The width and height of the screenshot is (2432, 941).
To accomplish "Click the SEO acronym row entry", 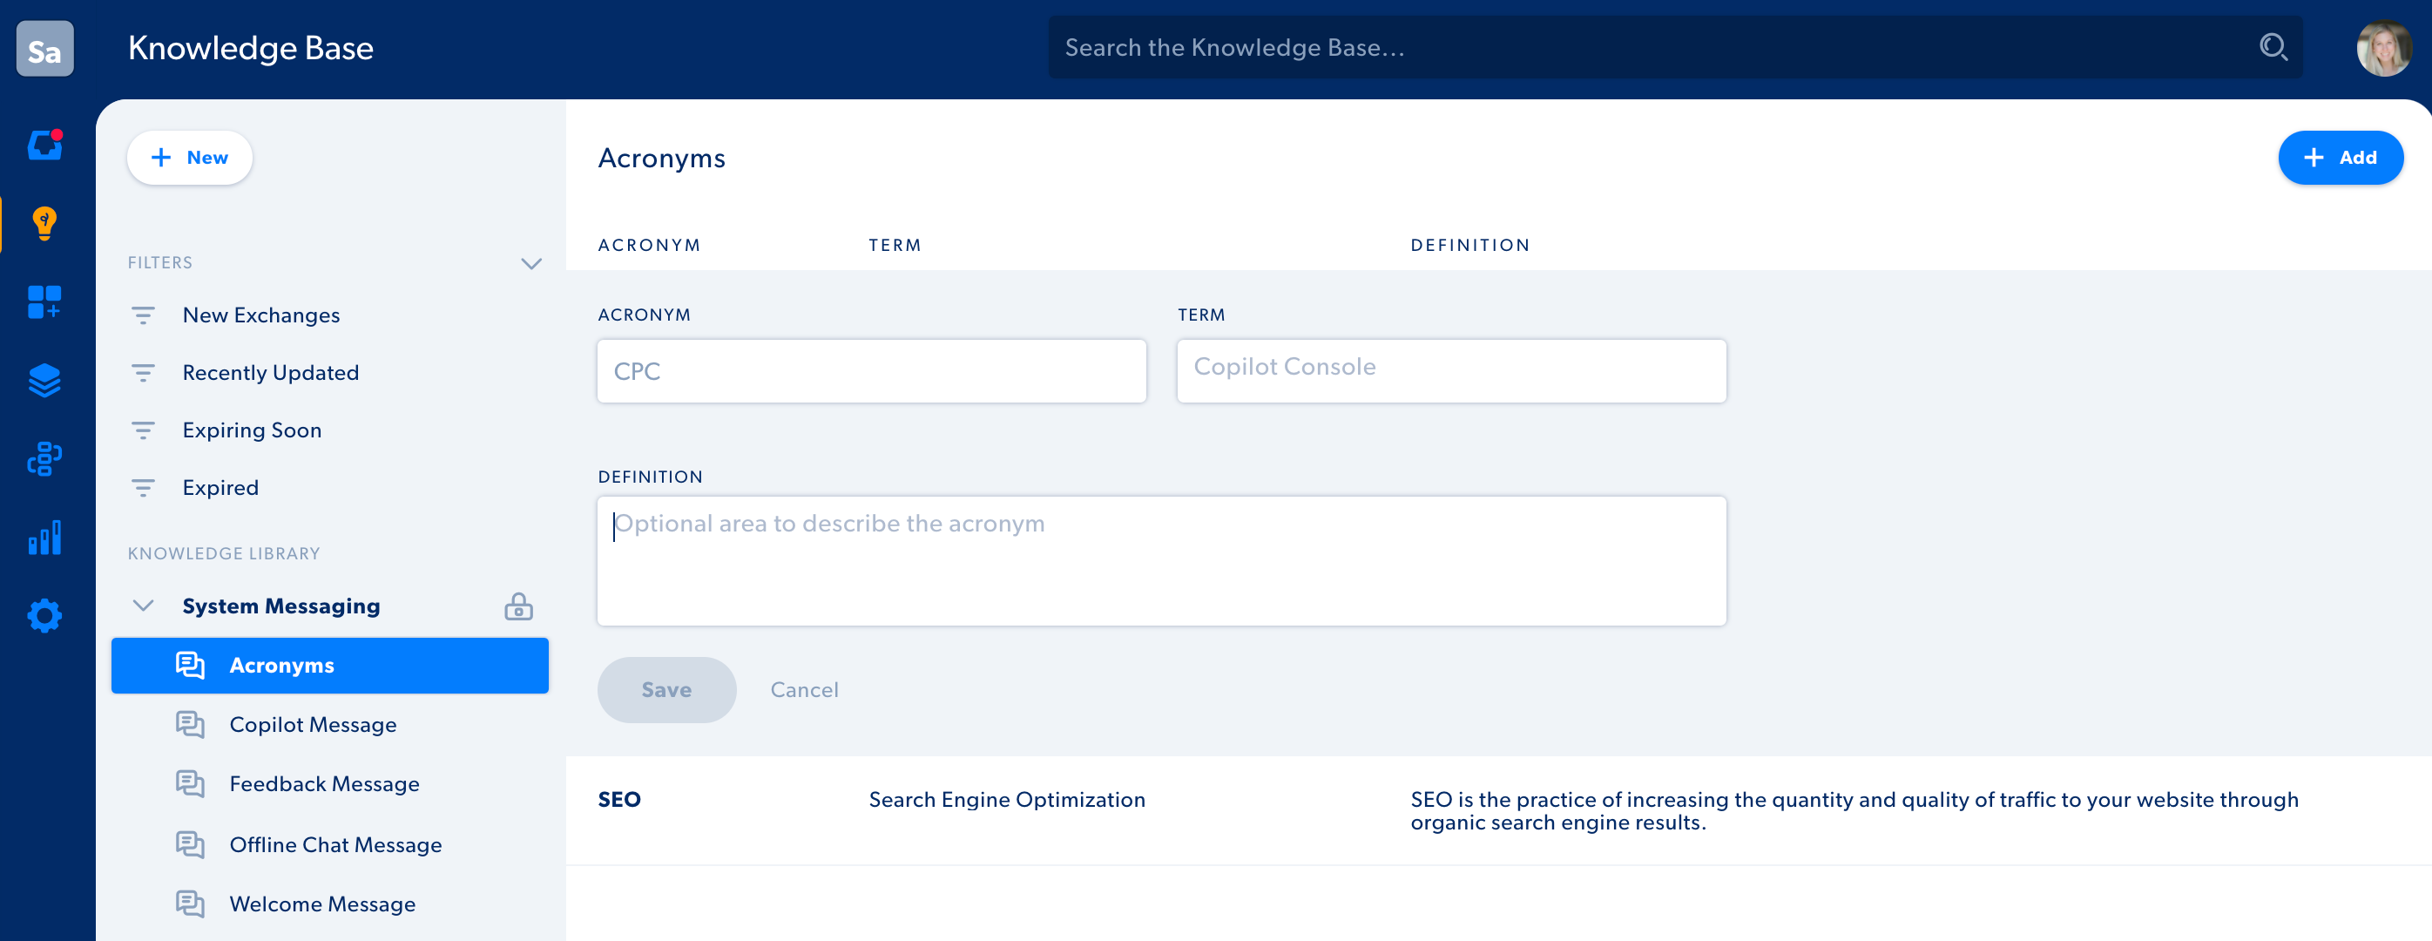I will [x=619, y=799].
